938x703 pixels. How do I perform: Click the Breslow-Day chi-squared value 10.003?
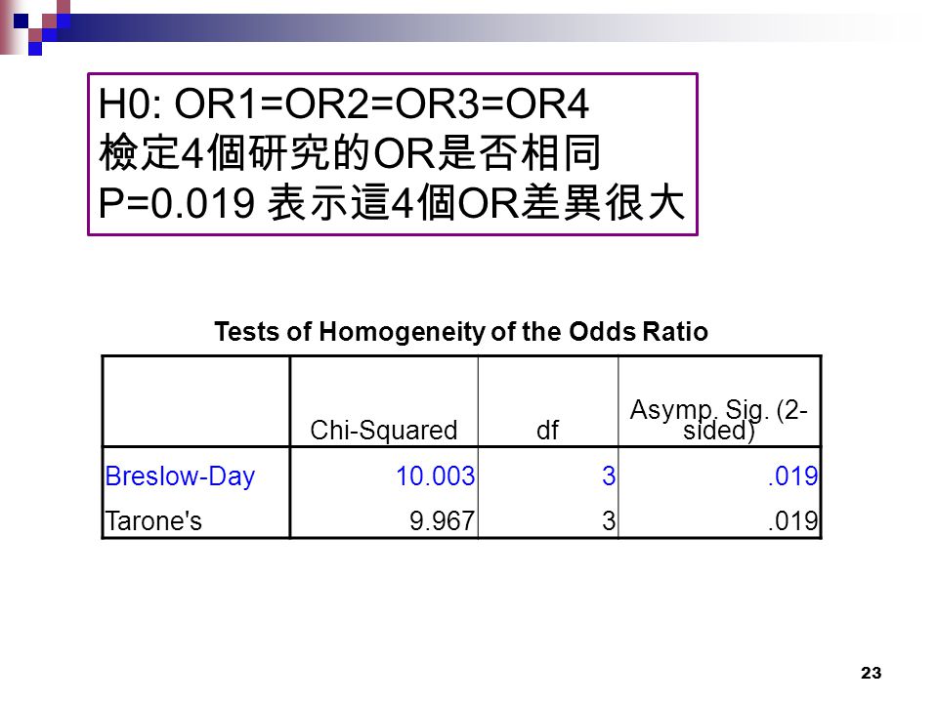pyautogui.click(x=436, y=476)
